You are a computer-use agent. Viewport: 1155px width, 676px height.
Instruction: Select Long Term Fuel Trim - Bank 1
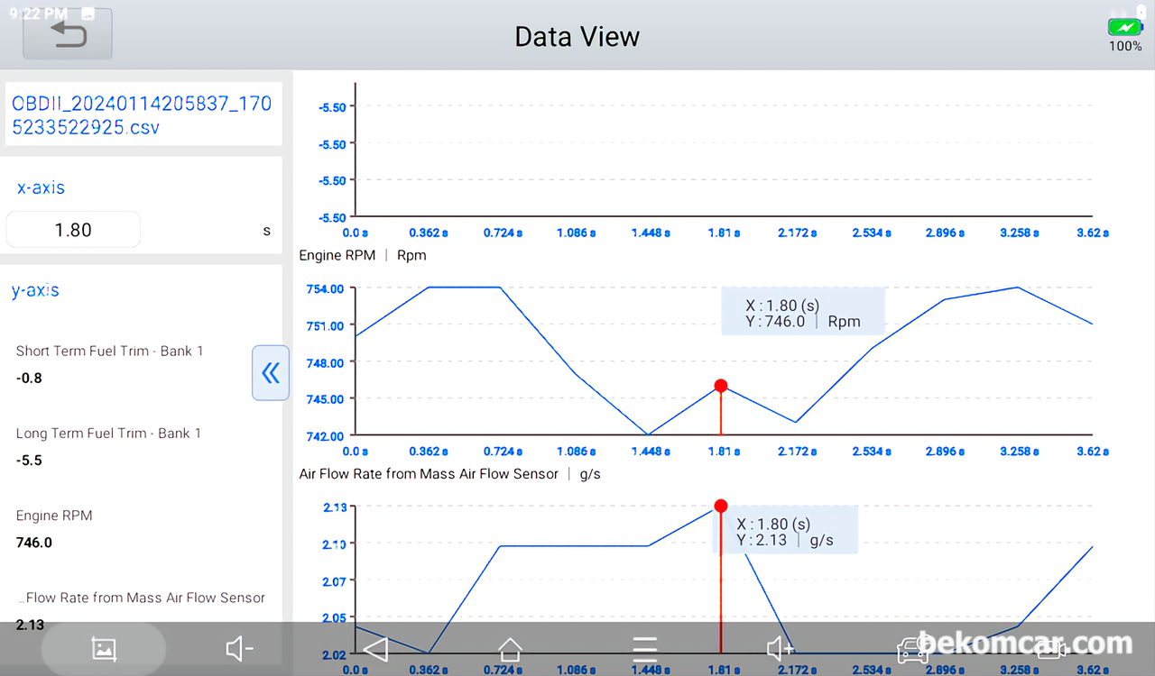(x=108, y=434)
